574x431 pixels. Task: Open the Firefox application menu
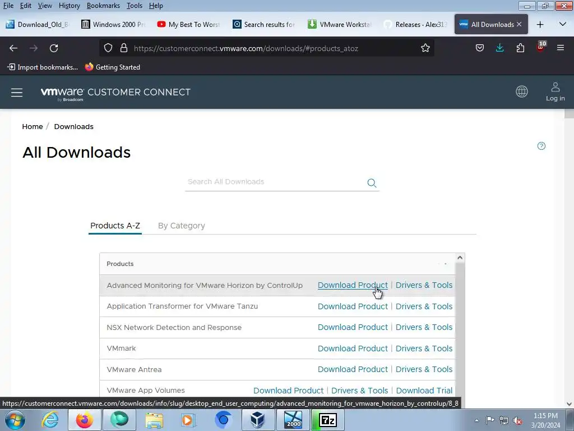point(561,48)
